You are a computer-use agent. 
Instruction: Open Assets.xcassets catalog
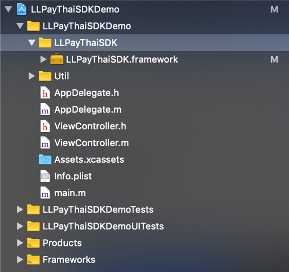pos(89,159)
